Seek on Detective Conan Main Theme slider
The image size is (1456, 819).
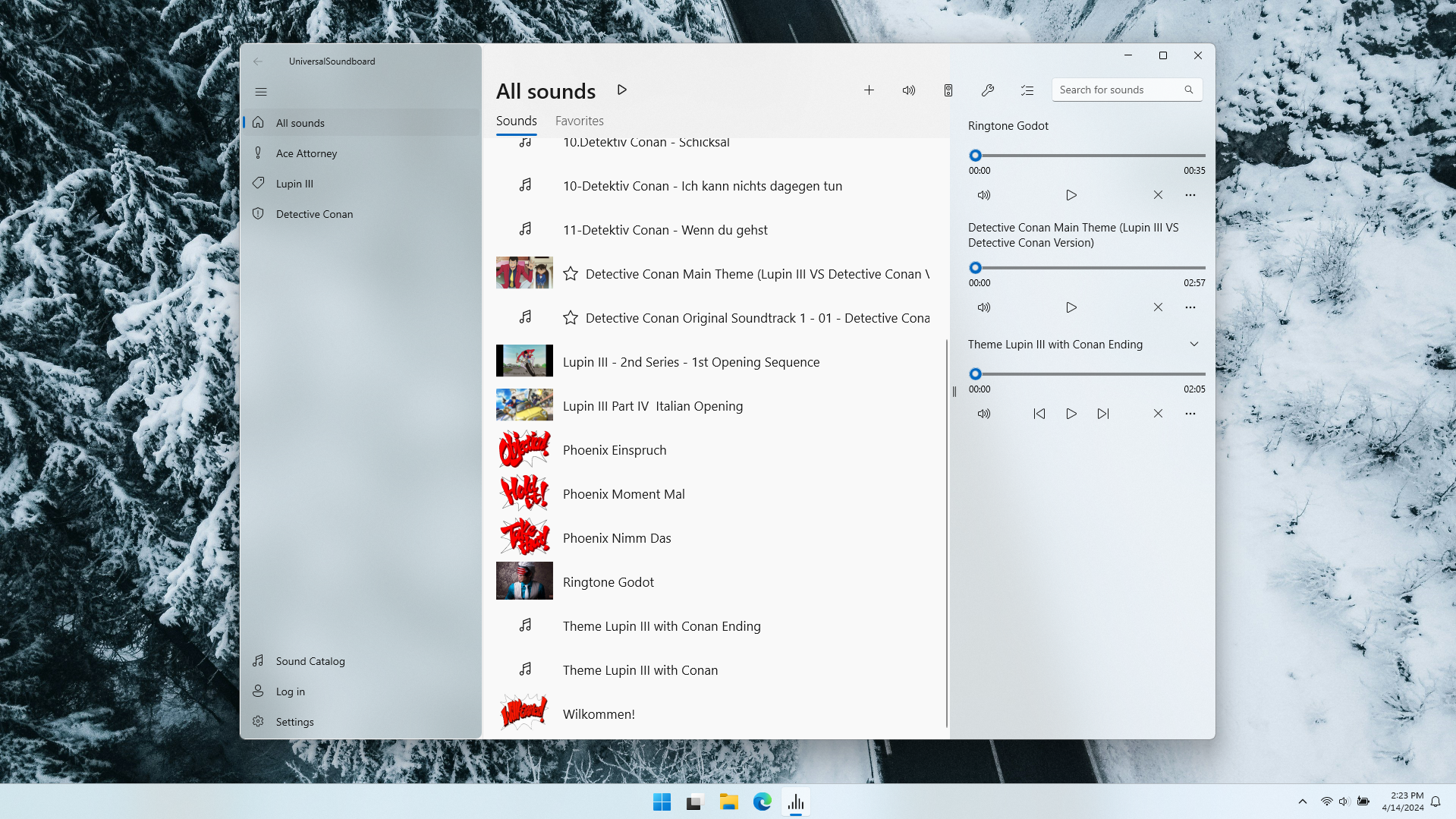coord(1087,268)
